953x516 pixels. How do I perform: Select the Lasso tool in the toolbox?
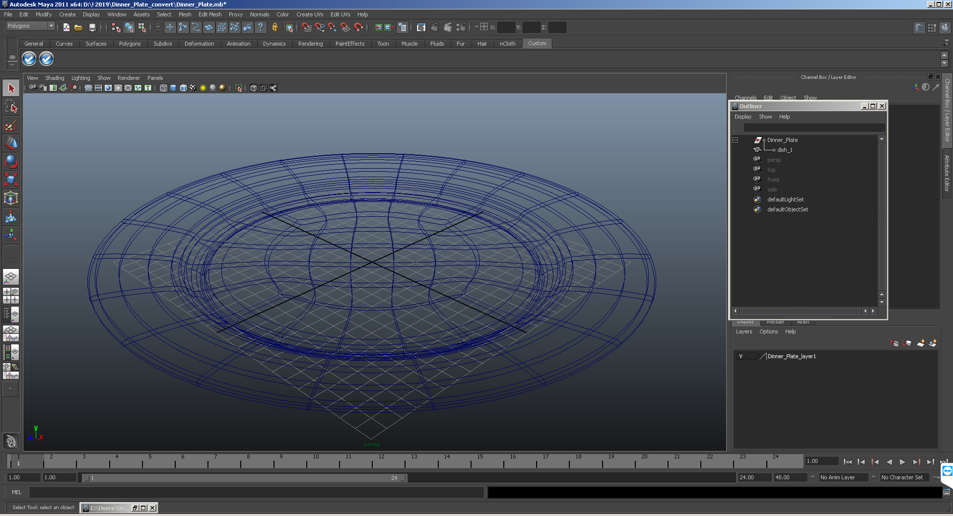click(11, 107)
